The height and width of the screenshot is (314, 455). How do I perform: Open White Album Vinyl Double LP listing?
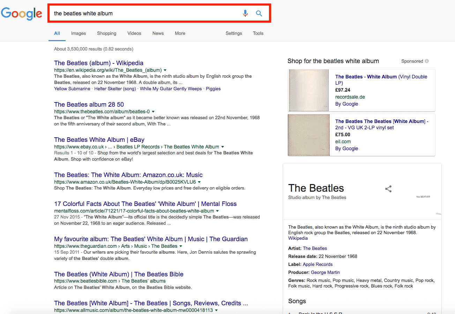coord(381,80)
